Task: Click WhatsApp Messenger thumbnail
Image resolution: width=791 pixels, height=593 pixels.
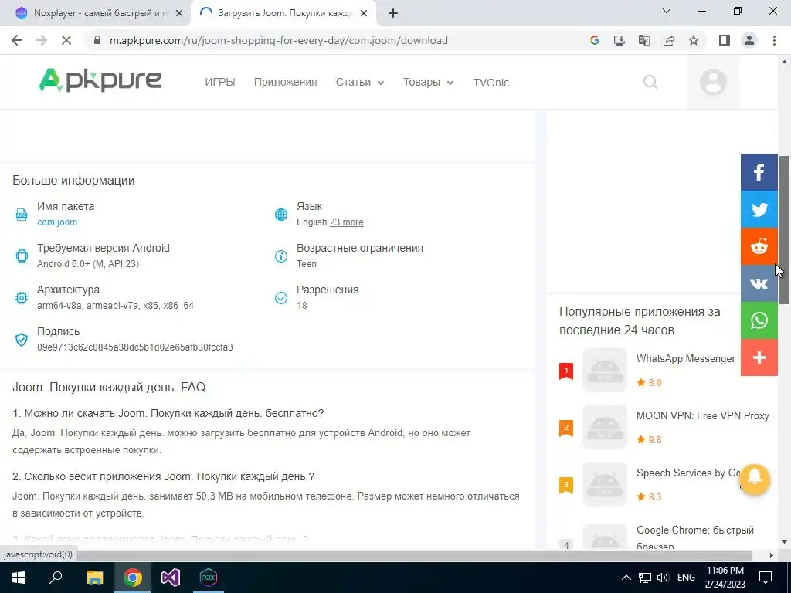Action: click(x=604, y=370)
